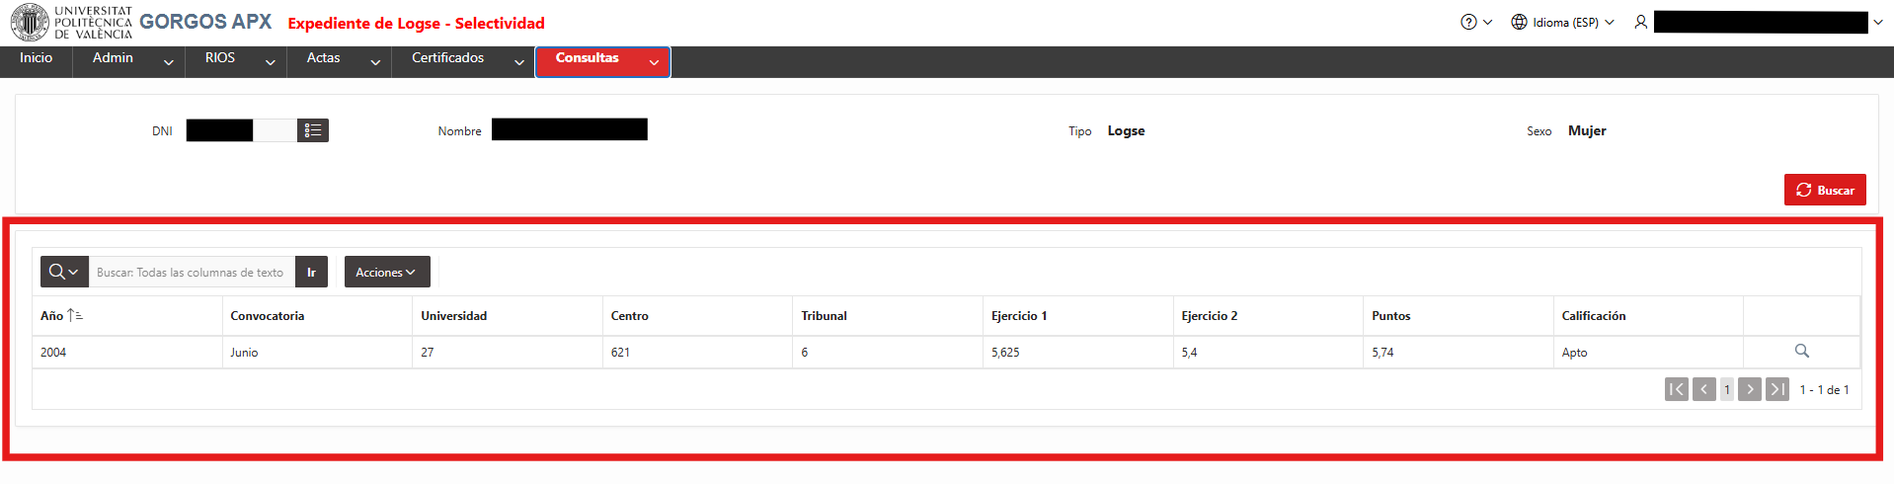
Task: Go to the previous results page
Action: tap(1703, 389)
